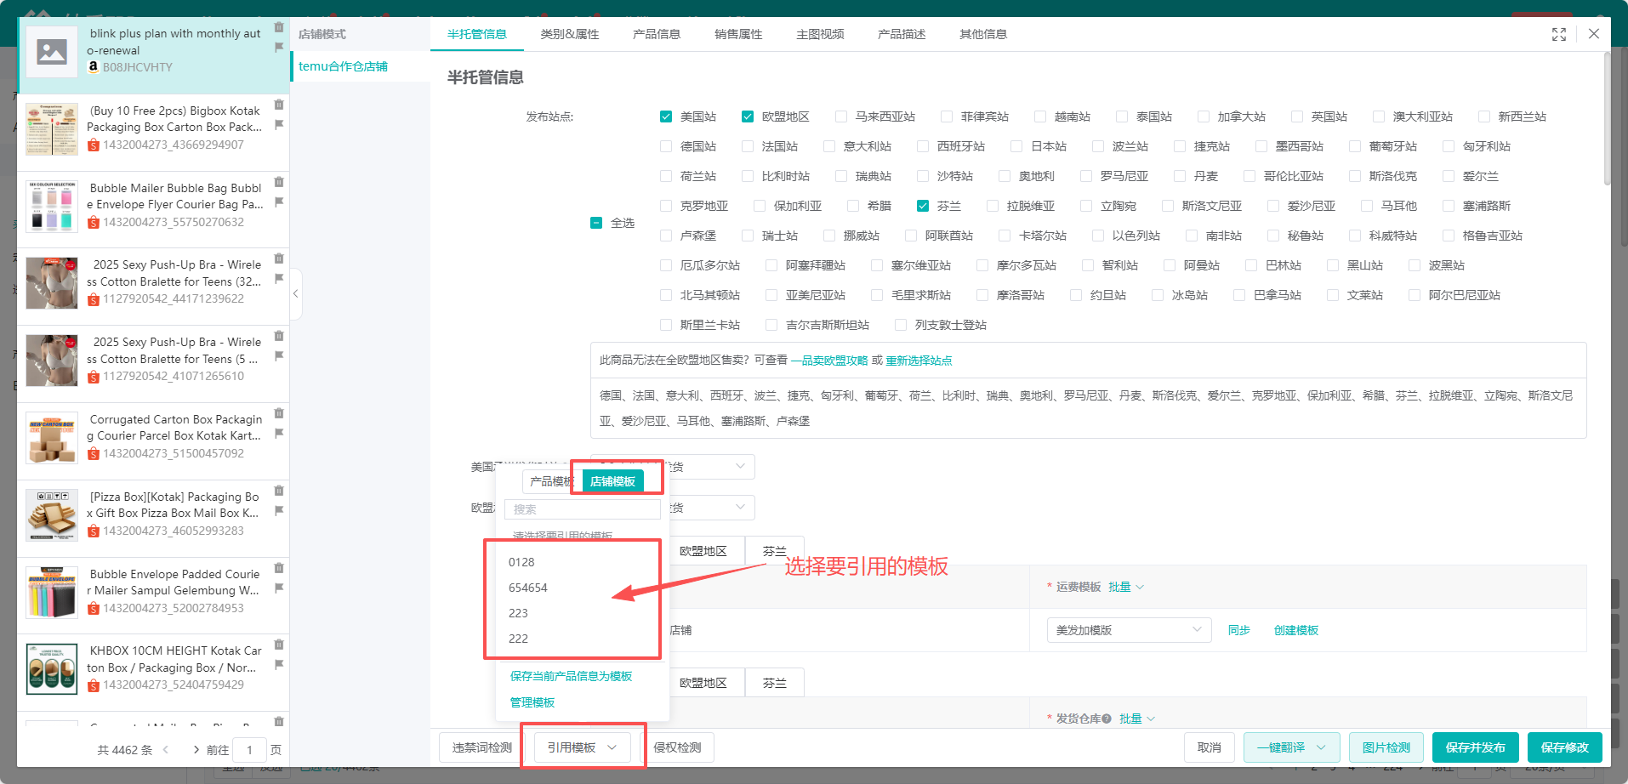The width and height of the screenshot is (1628, 784).
Task: Run 侵权检测 infringement check
Action: pos(677,747)
